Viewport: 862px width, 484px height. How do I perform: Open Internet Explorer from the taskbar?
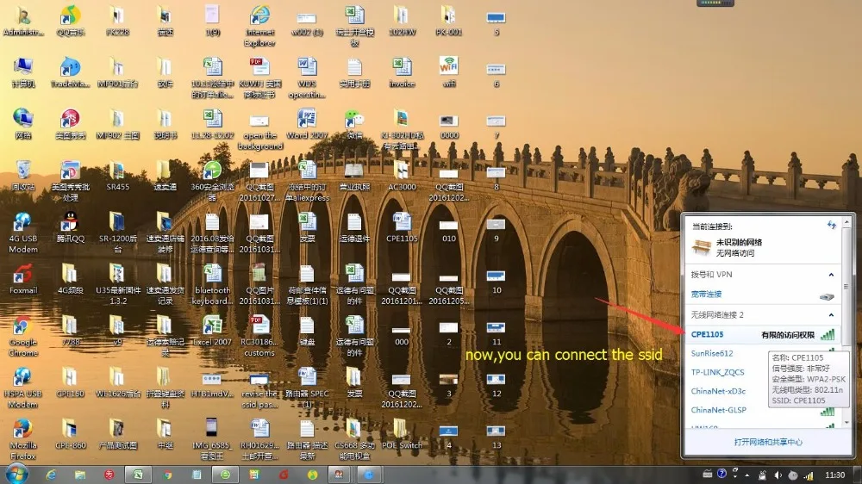point(51,475)
